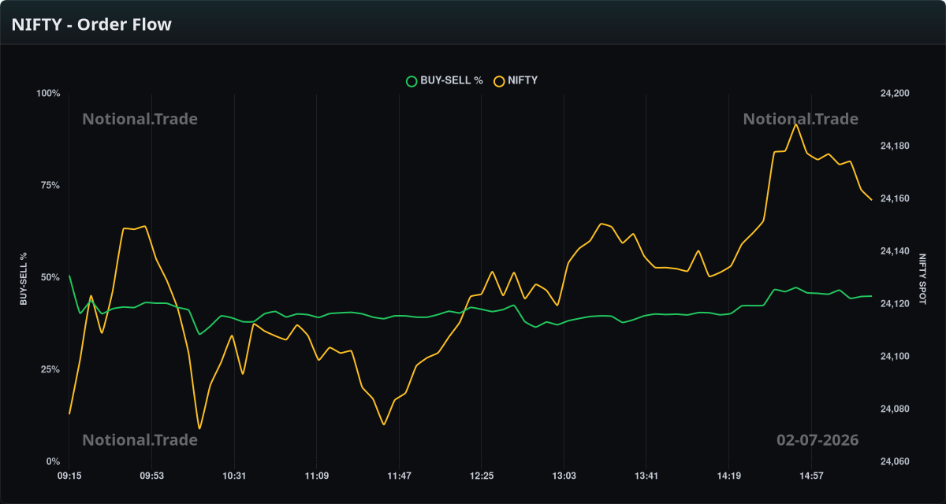Click the 24,100 right axis value
The image size is (946, 504).
tap(895, 357)
